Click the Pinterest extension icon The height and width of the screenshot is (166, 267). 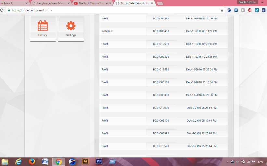tap(250, 10)
